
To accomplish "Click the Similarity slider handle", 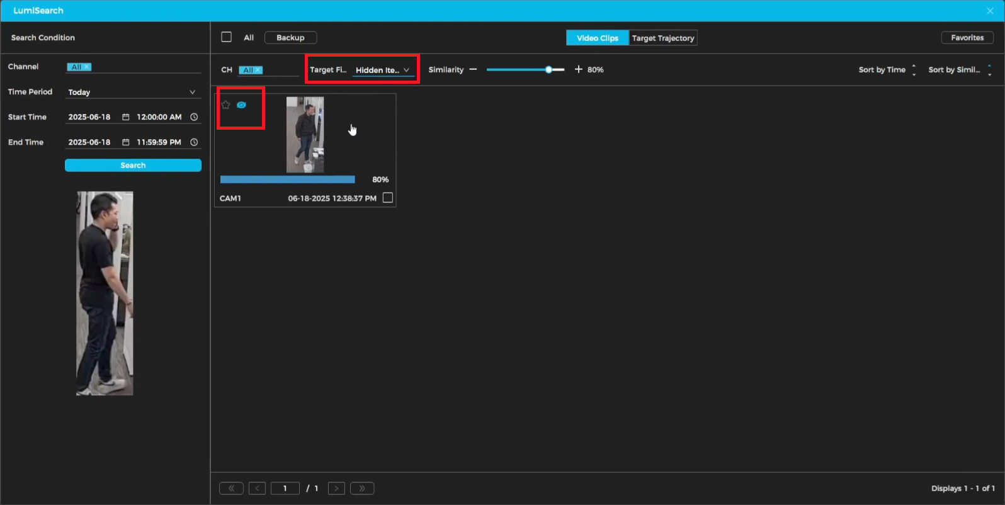I will click(548, 69).
